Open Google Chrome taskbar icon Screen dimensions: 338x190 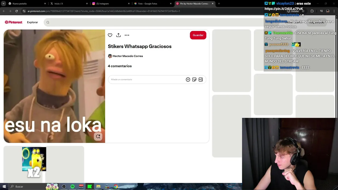pos(116,187)
